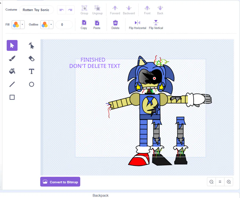
Task: Flip the costume Horizontal
Action: [137, 25]
